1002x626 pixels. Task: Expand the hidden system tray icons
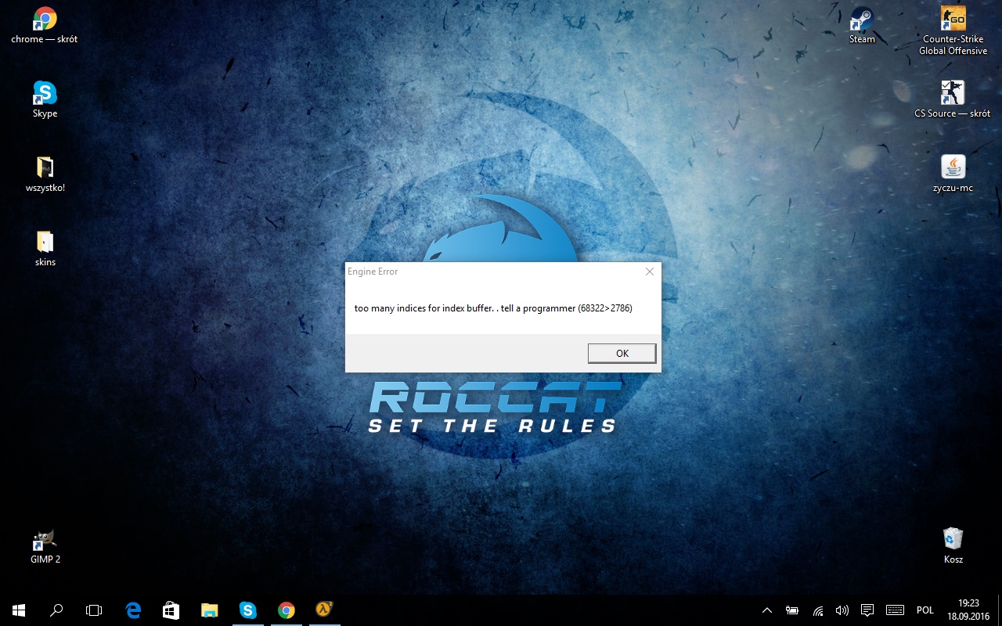click(x=767, y=610)
